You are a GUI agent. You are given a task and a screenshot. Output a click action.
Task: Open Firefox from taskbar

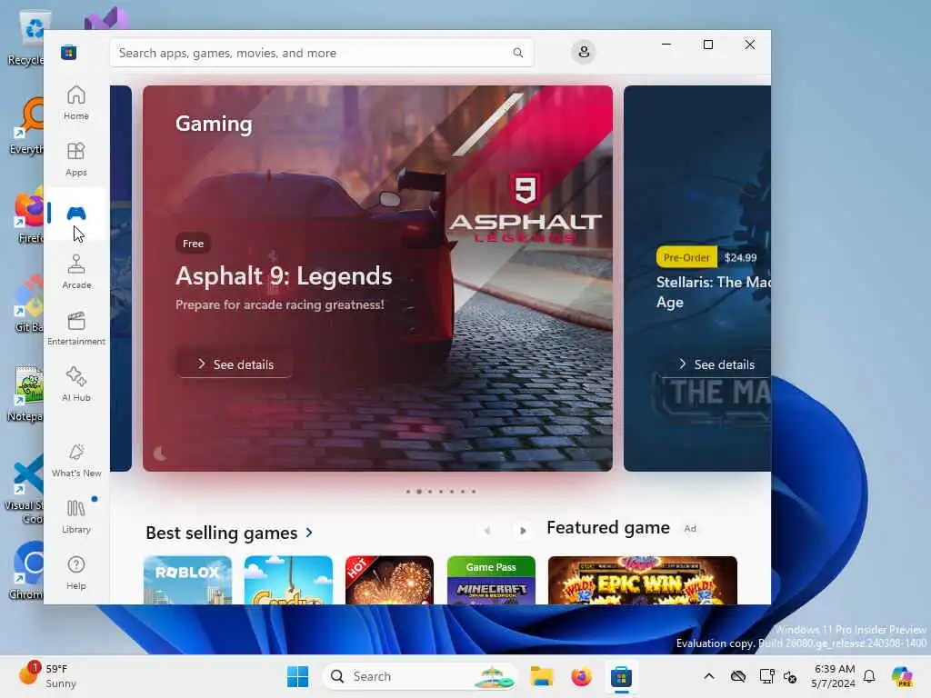pyautogui.click(x=581, y=676)
